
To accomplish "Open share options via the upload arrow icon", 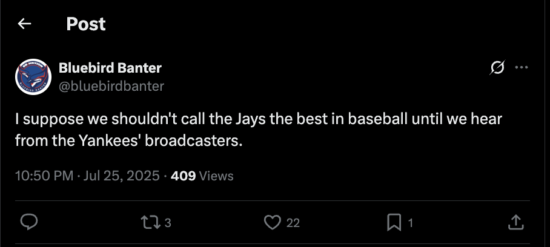I will [x=516, y=222].
